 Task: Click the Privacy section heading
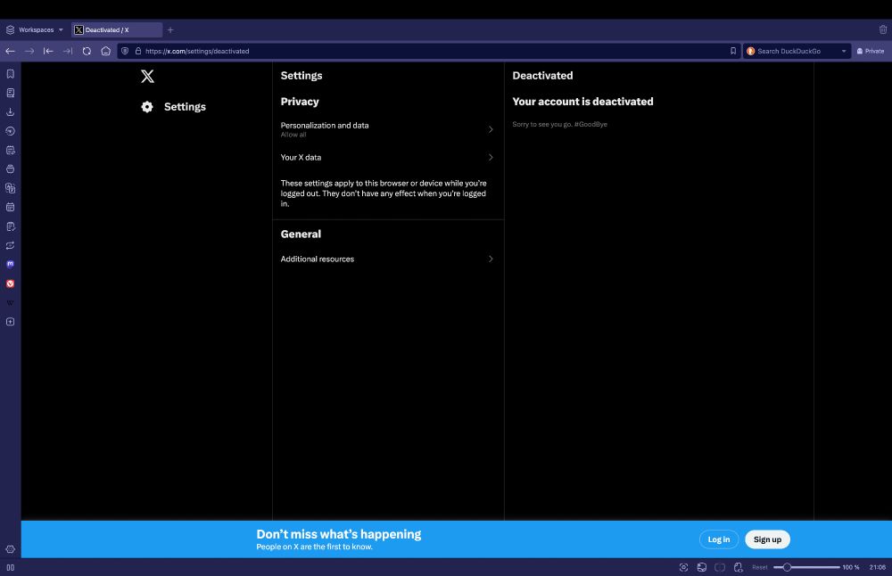(299, 102)
